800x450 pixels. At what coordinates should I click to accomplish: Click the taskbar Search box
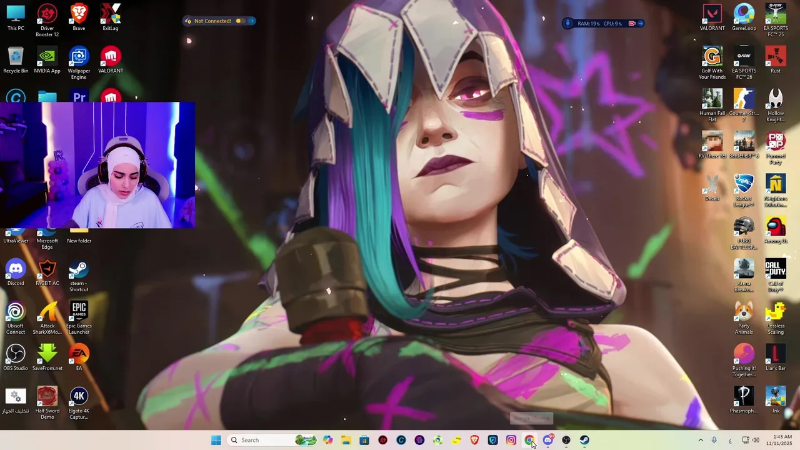pyautogui.click(x=271, y=440)
